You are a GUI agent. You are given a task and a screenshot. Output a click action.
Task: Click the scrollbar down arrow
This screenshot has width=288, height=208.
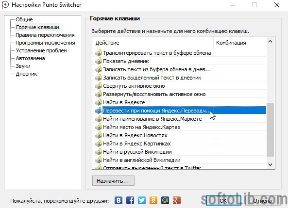(270, 164)
